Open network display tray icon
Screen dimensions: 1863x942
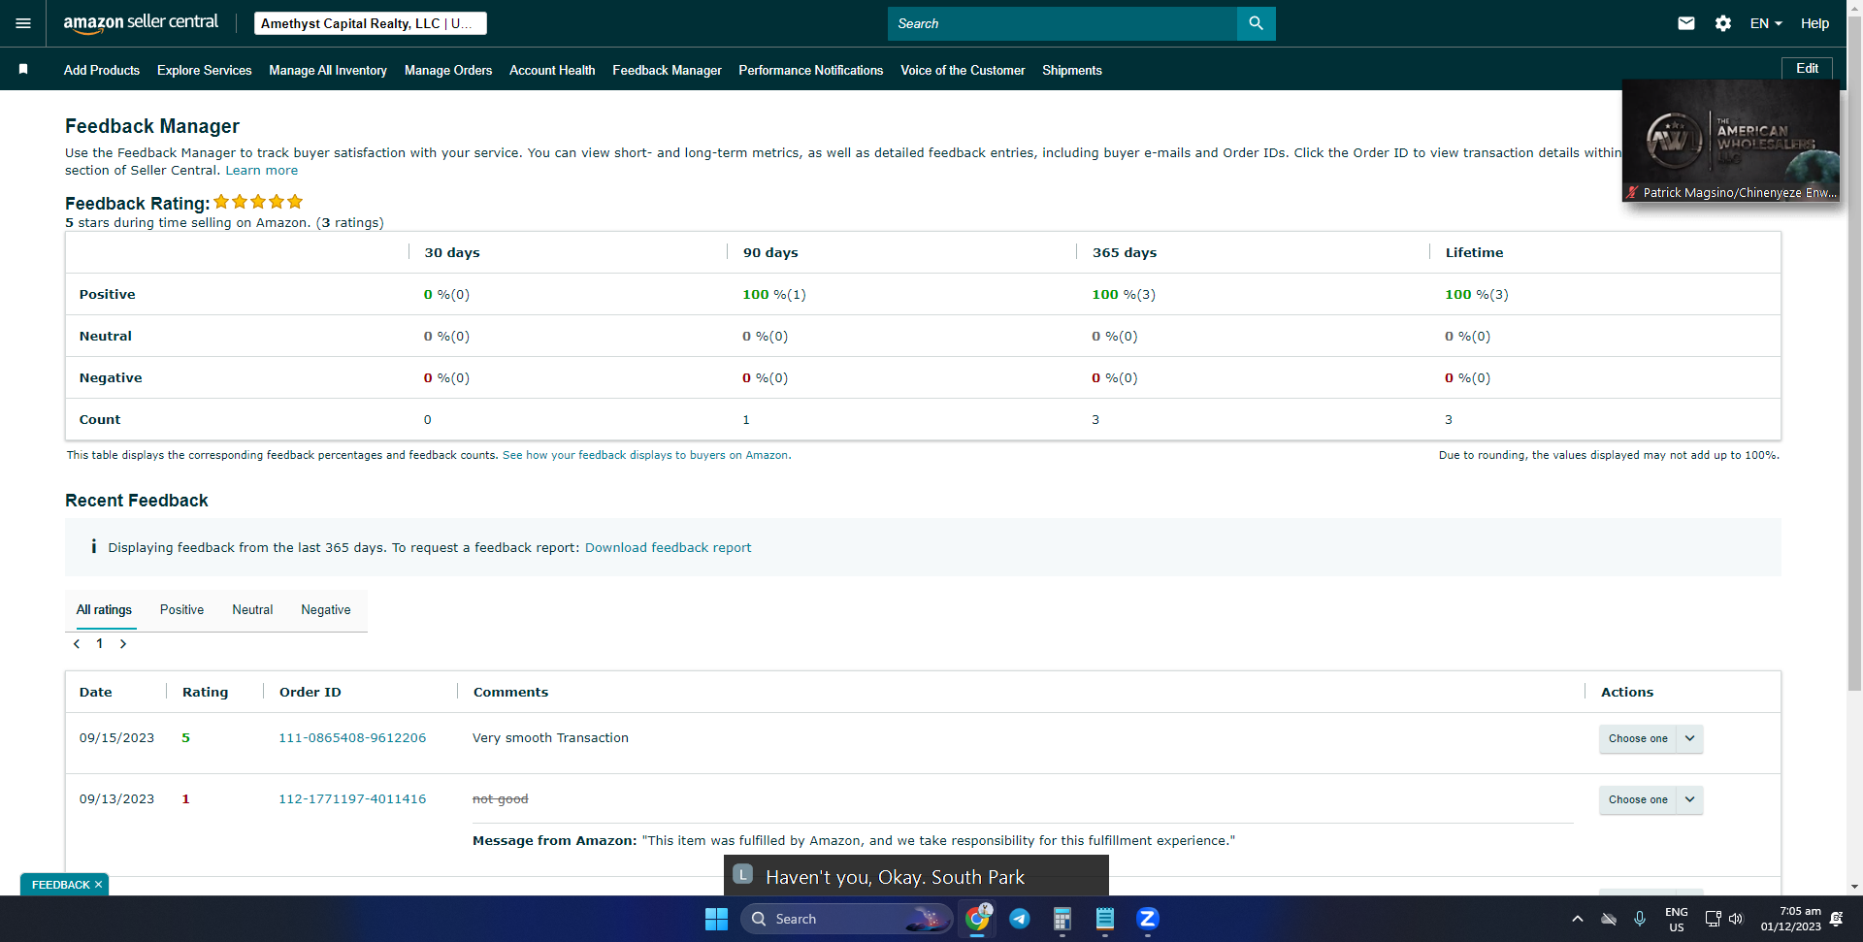click(x=1713, y=919)
